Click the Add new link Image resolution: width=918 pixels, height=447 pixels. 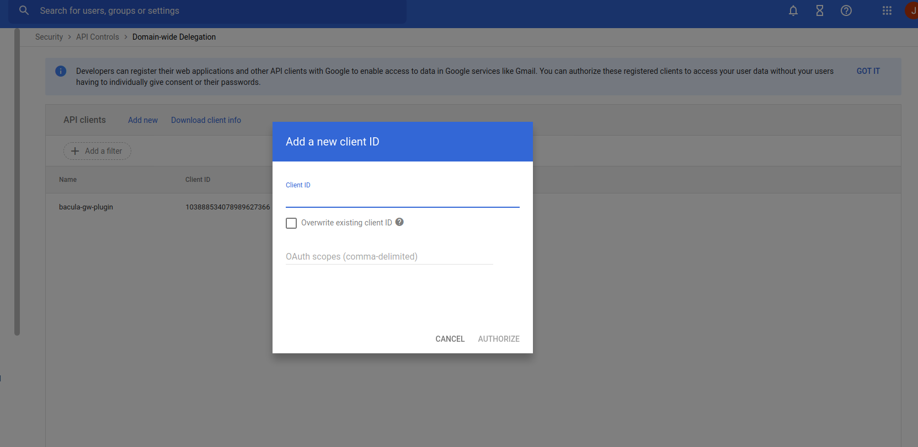[143, 120]
